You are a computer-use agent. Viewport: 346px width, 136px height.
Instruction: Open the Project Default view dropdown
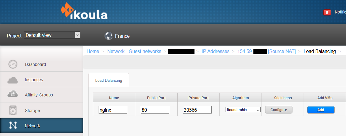click(52, 35)
